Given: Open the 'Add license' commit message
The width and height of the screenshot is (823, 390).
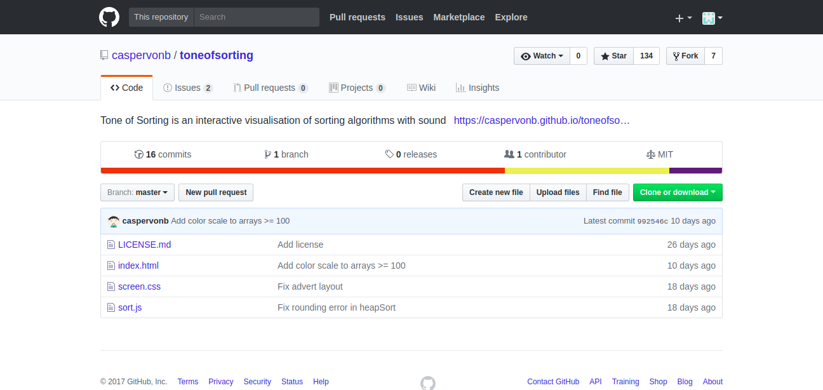Looking at the screenshot, I should [x=300, y=245].
